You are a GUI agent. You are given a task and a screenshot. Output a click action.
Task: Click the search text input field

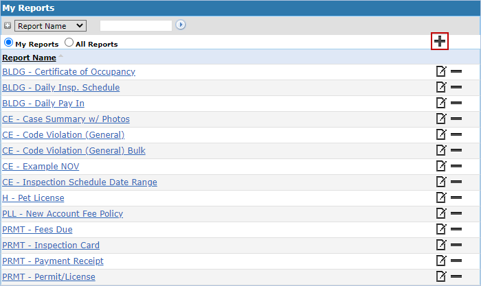(136, 25)
